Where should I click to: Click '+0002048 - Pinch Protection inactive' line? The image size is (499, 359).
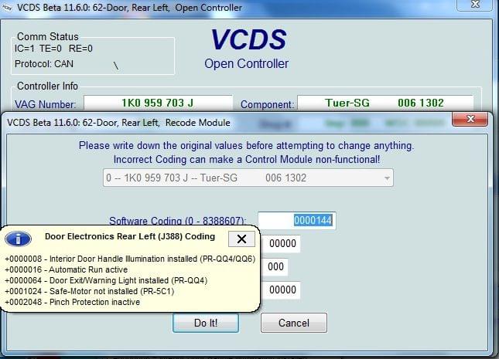[x=72, y=302]
